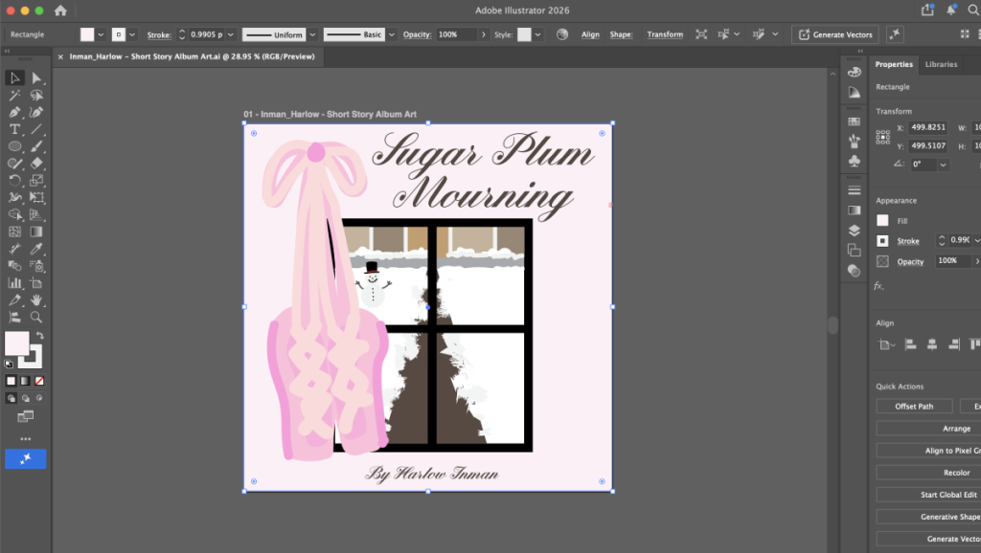981x553 pixels.
Task: Select the Short Story Album Art document tab
Action: [192, 56]
